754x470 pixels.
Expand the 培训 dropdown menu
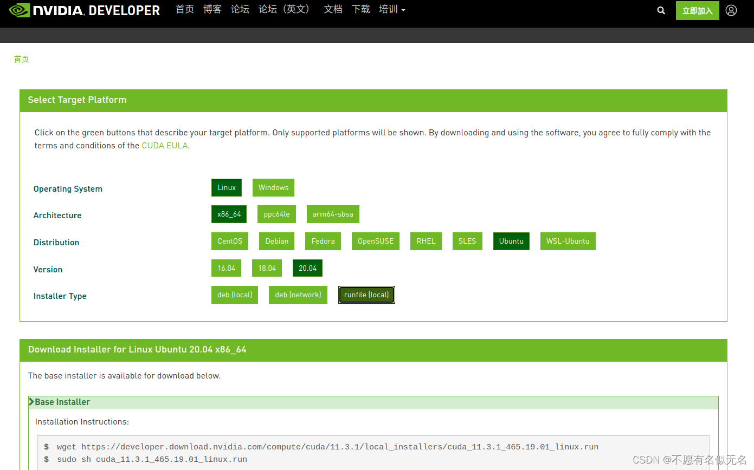click(x=392, y=10)
